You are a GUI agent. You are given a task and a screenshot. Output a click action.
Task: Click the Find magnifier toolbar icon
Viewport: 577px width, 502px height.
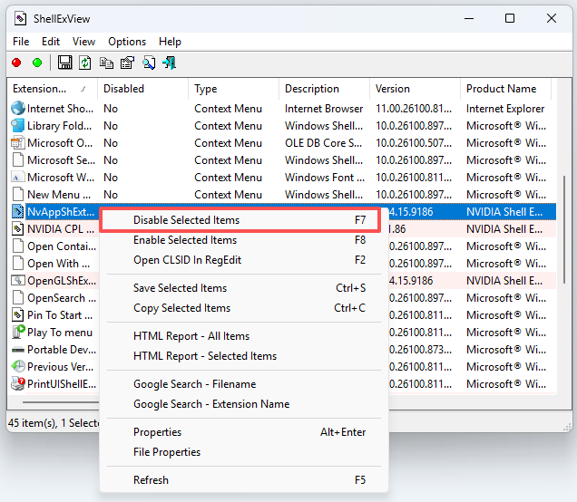pyautogui.click(x=149, y=63)
